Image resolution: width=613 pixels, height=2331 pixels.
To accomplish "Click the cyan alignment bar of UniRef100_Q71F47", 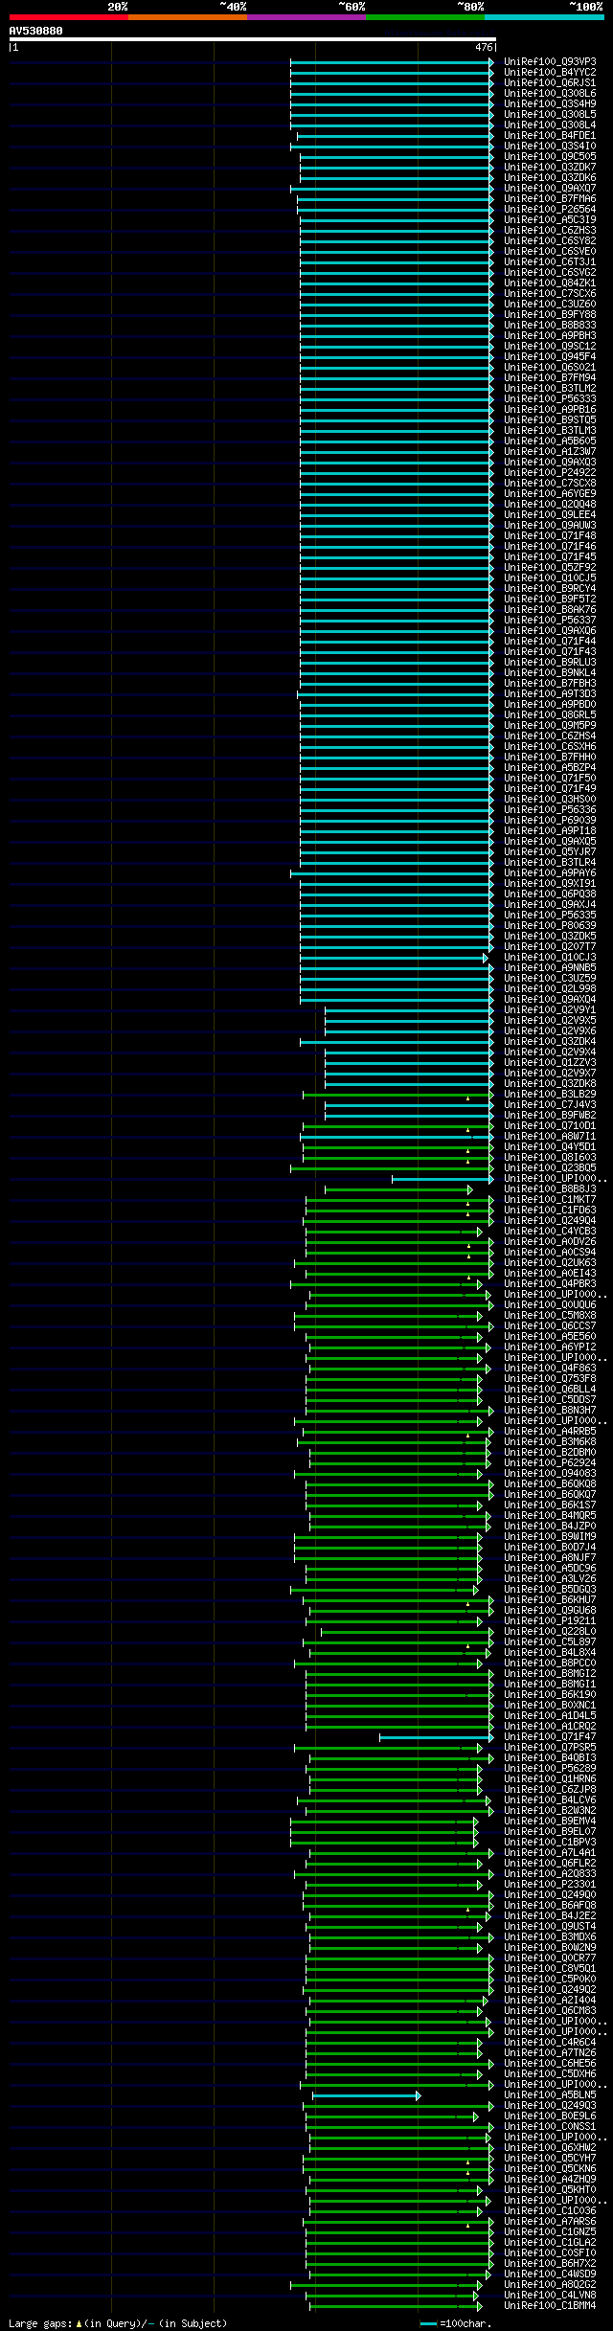I will (437, 1737).
